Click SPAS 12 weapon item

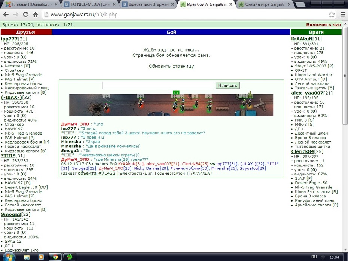(x=13, y=241)
